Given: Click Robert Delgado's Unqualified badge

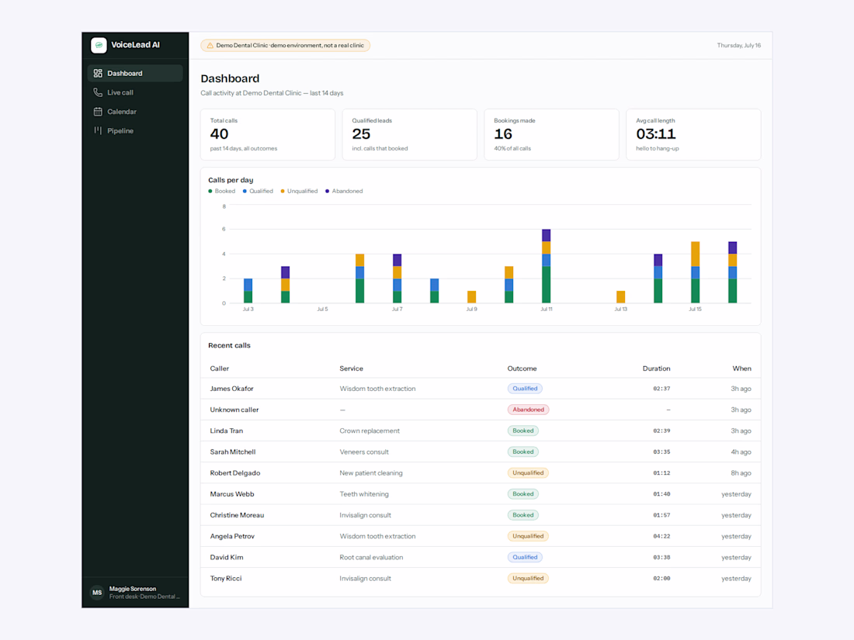Looking at the screenshot, I should [x=528, y=473].
